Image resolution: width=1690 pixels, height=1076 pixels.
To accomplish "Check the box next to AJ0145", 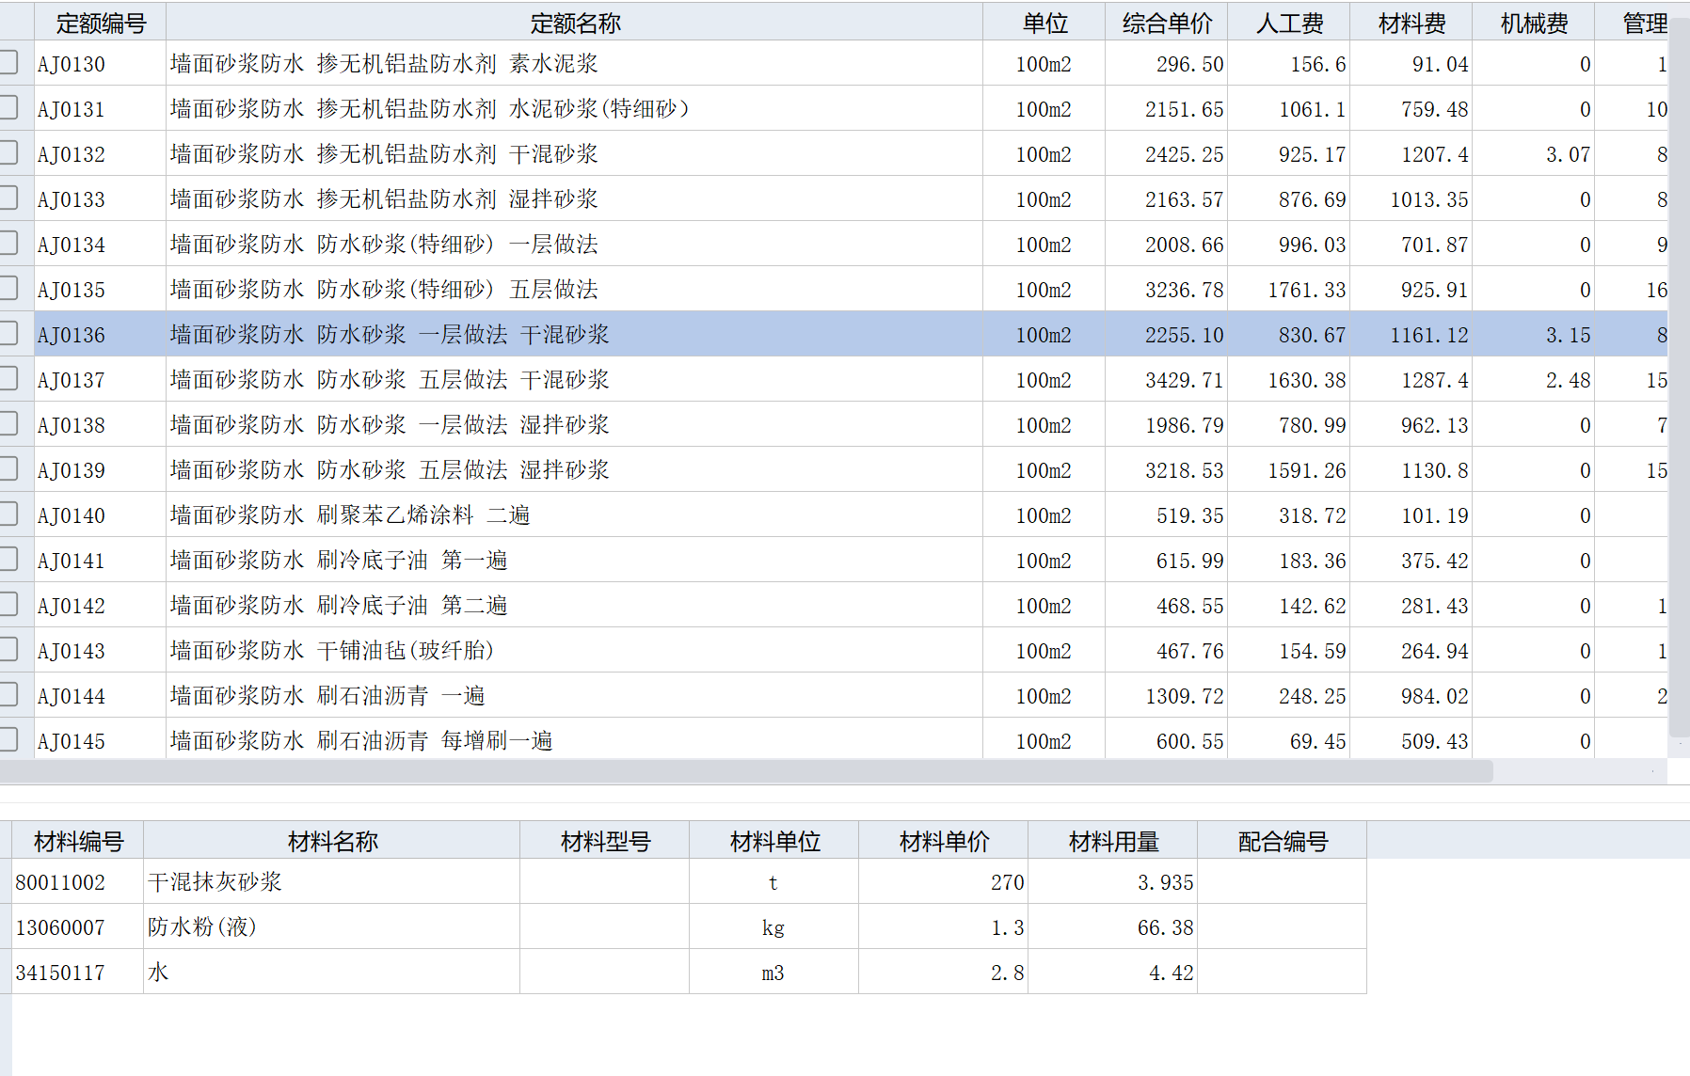I will pyautogui.click(x=8, y=740).
